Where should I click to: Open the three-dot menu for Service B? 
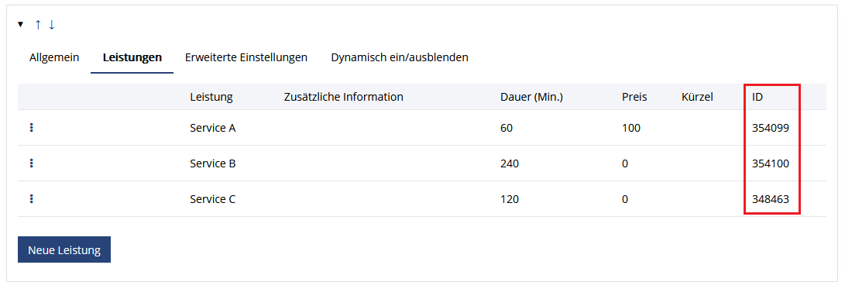point(31,163)
